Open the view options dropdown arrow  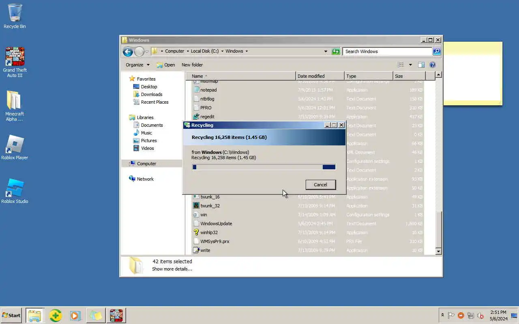(410, 65)
